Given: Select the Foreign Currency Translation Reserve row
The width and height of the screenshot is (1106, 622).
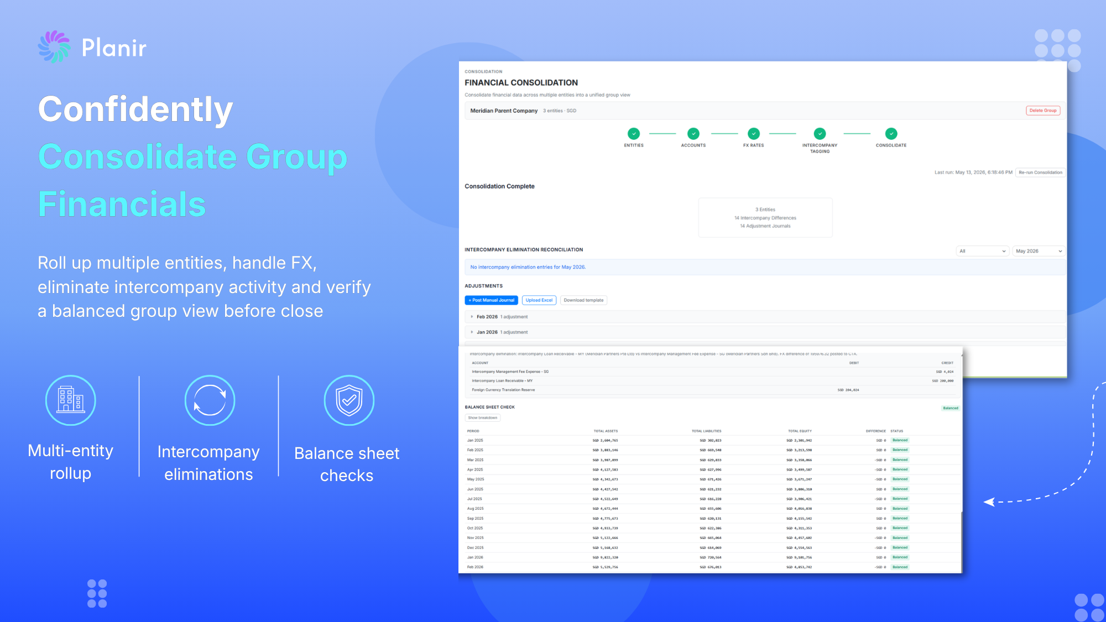Looking at the screenshot, I should click(712, 390).
